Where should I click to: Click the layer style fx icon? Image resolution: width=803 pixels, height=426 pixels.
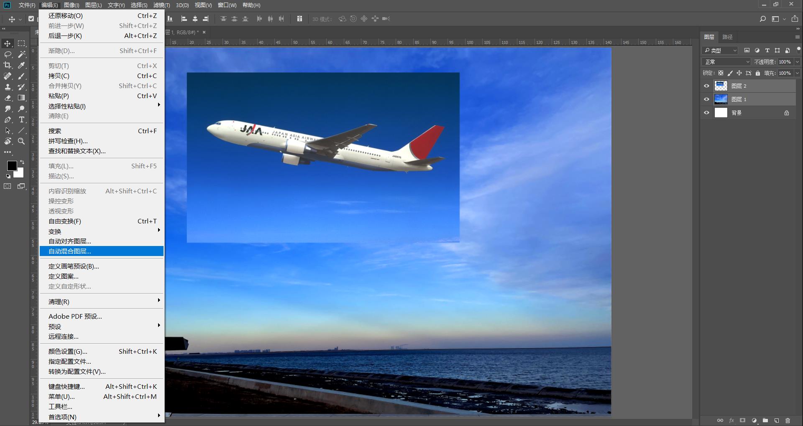731,421
